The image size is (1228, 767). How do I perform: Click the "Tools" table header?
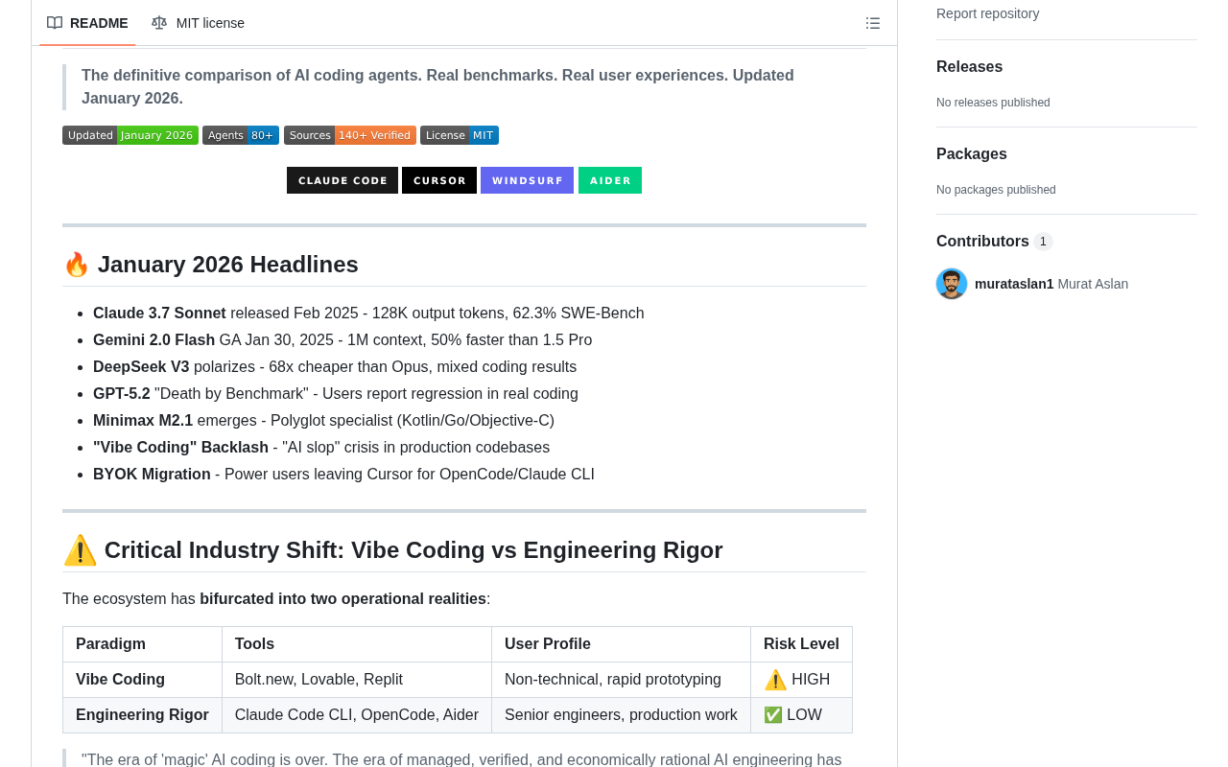[x=357, y=644]
